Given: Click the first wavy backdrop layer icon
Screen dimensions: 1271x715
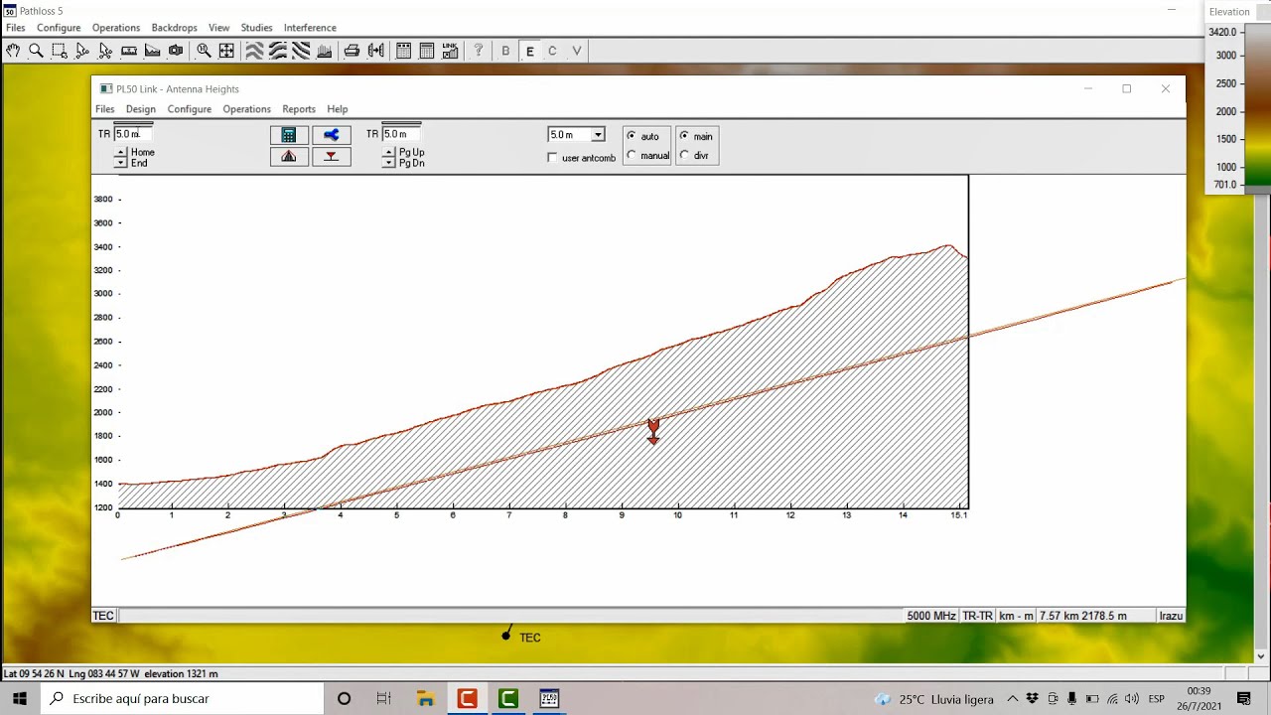Looking at the screenshot, I should [x=254, y=51].
